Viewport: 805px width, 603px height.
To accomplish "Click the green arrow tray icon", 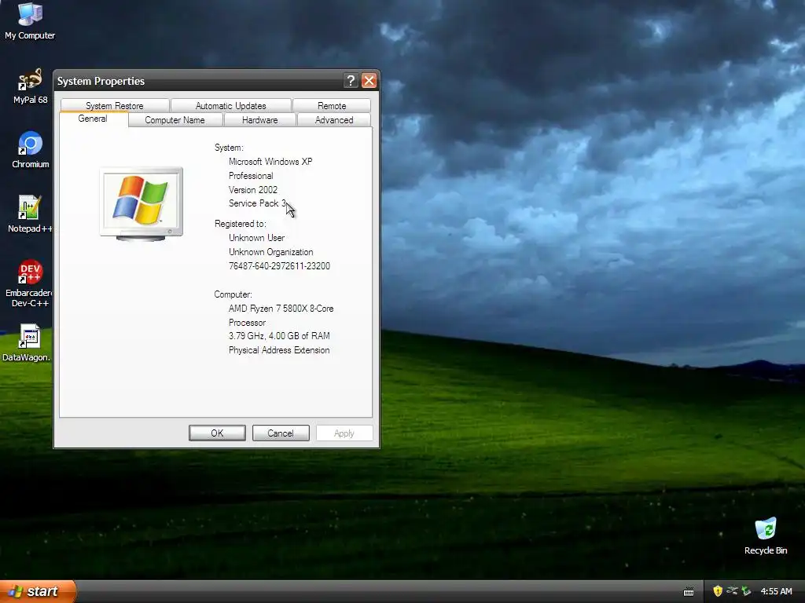I will point(746,591).
